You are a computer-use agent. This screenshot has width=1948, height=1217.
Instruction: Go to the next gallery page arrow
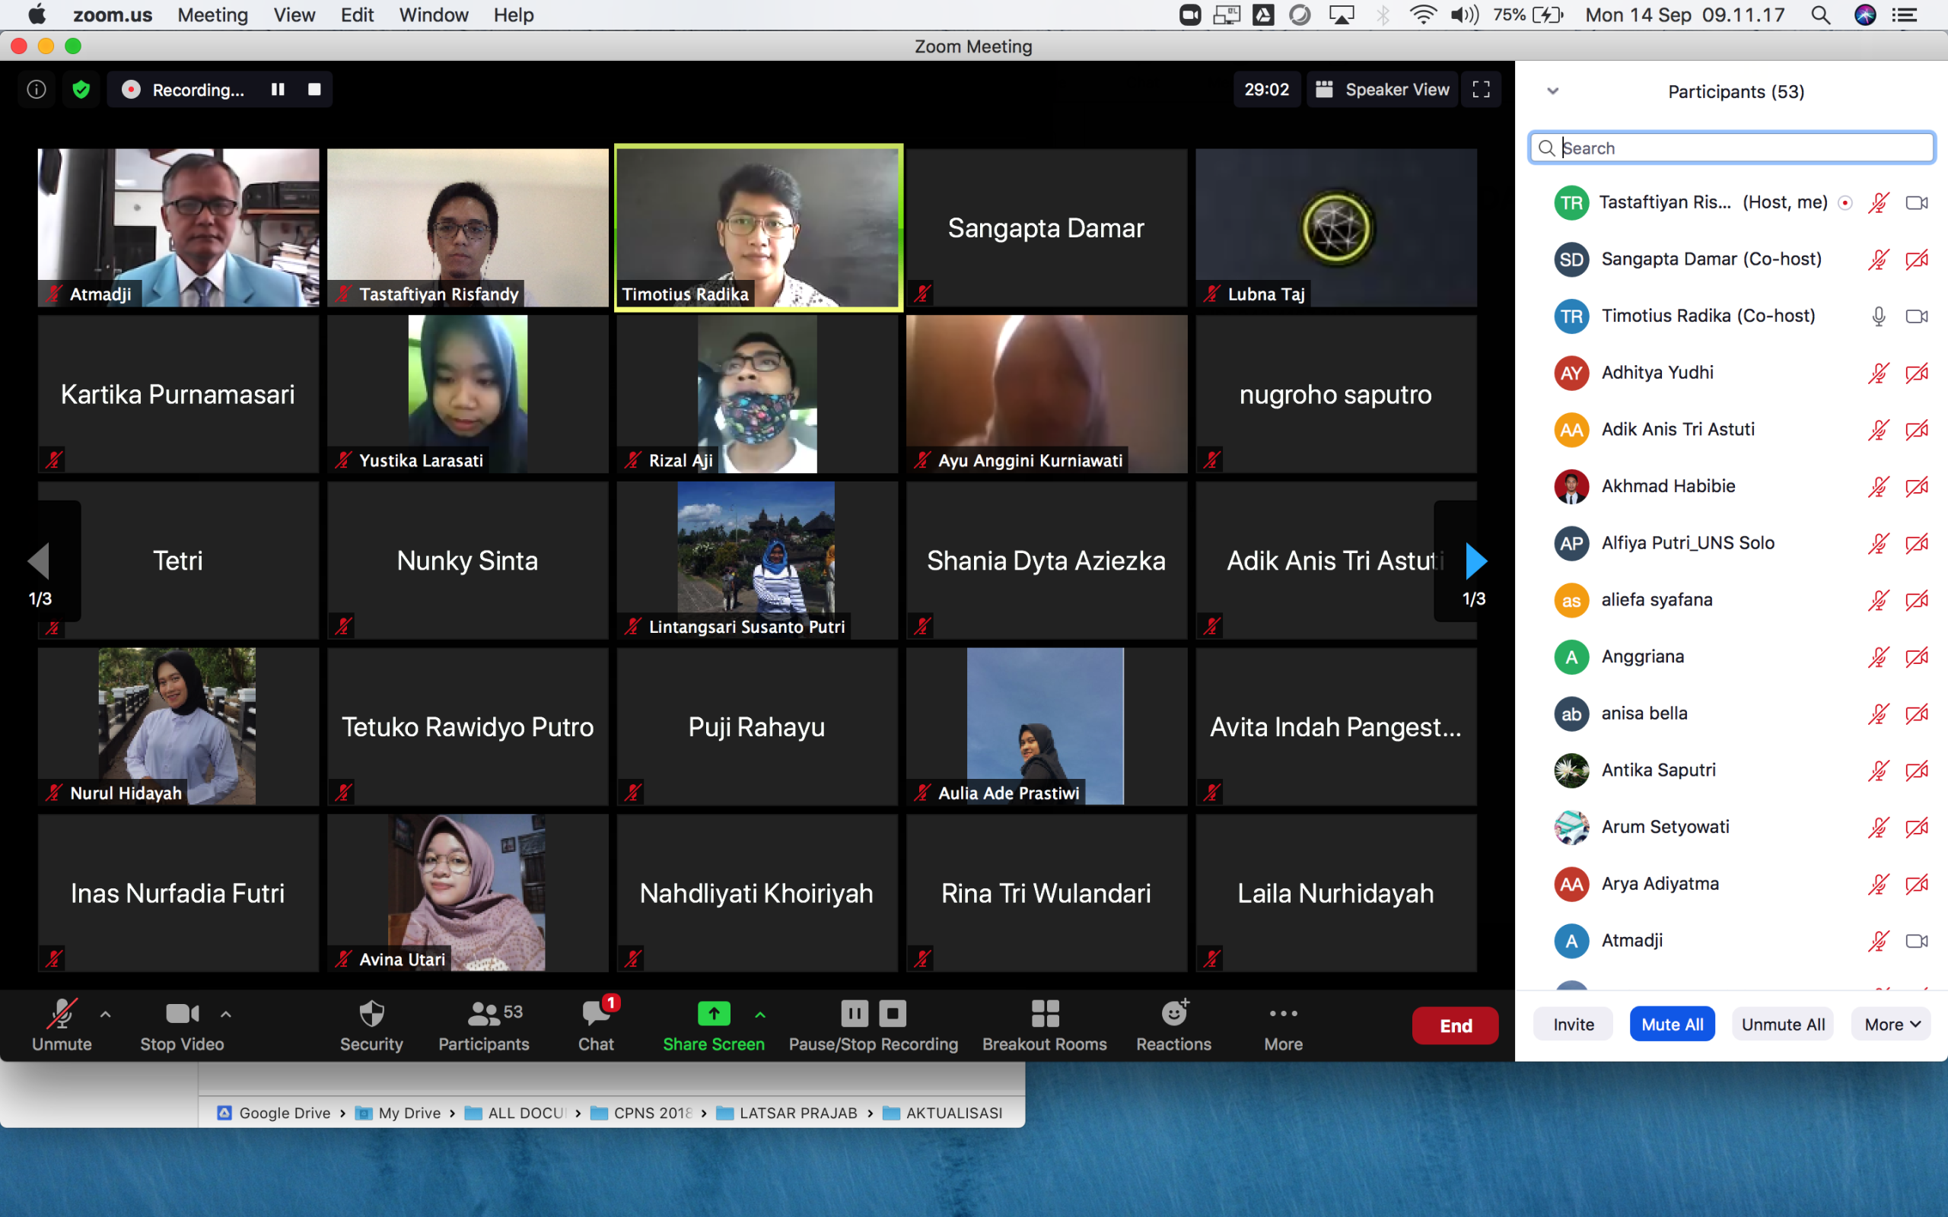tap(1475, 561)
